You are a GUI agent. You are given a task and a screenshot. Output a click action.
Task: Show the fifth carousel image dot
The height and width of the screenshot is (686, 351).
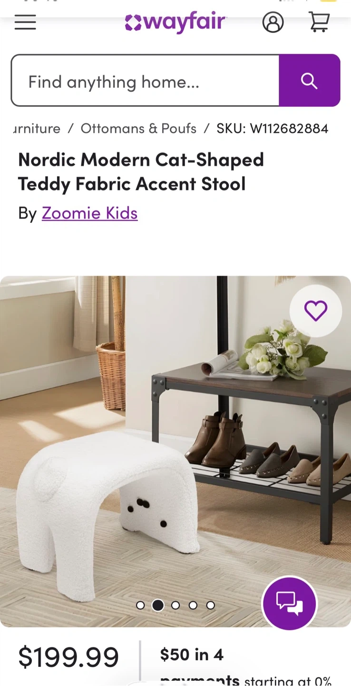click(211, 605)
